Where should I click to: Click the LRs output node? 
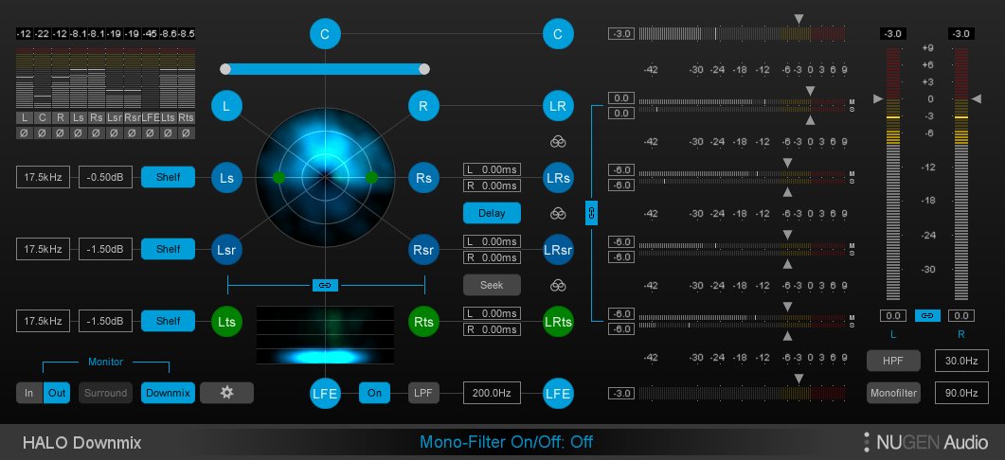point(558,177)
